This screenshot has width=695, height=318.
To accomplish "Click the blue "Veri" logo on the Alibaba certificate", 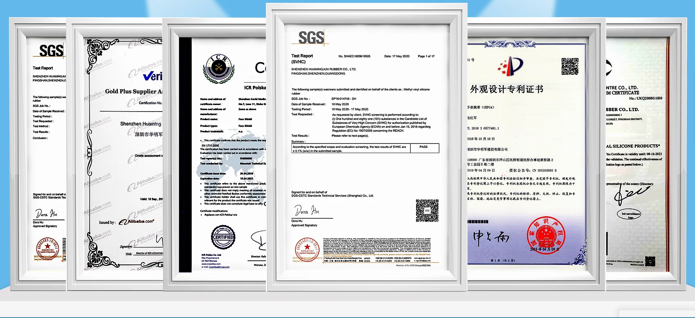I will (153, 76).
